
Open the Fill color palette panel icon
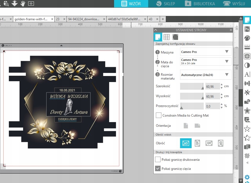tap(247, 38)
